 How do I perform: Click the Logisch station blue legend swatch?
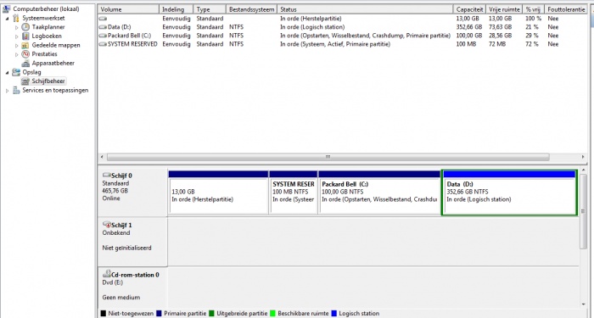334,314
